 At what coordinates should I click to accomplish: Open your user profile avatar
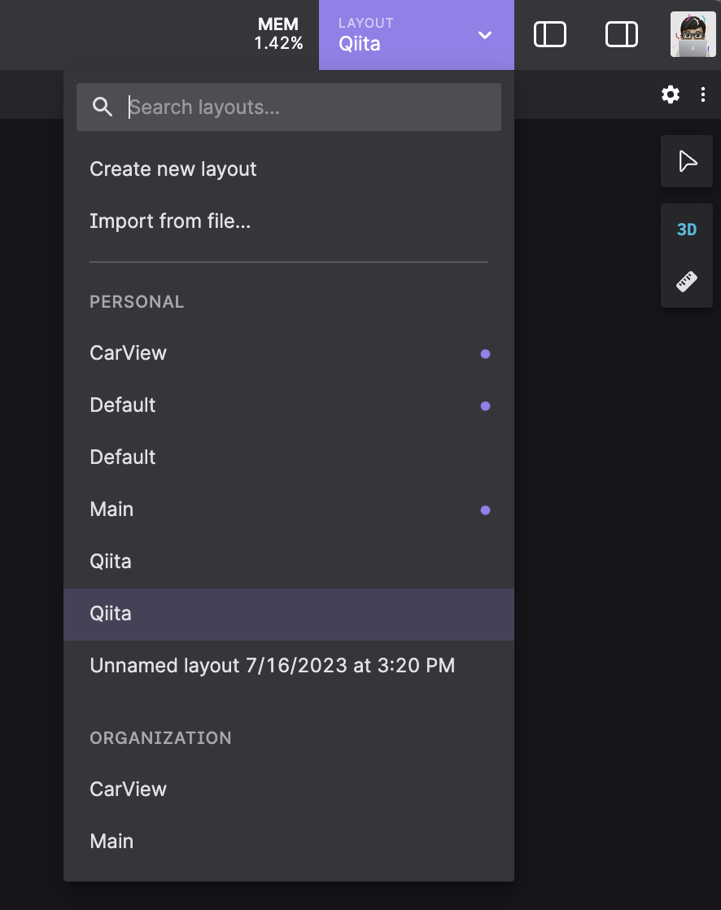coord(693,34)
